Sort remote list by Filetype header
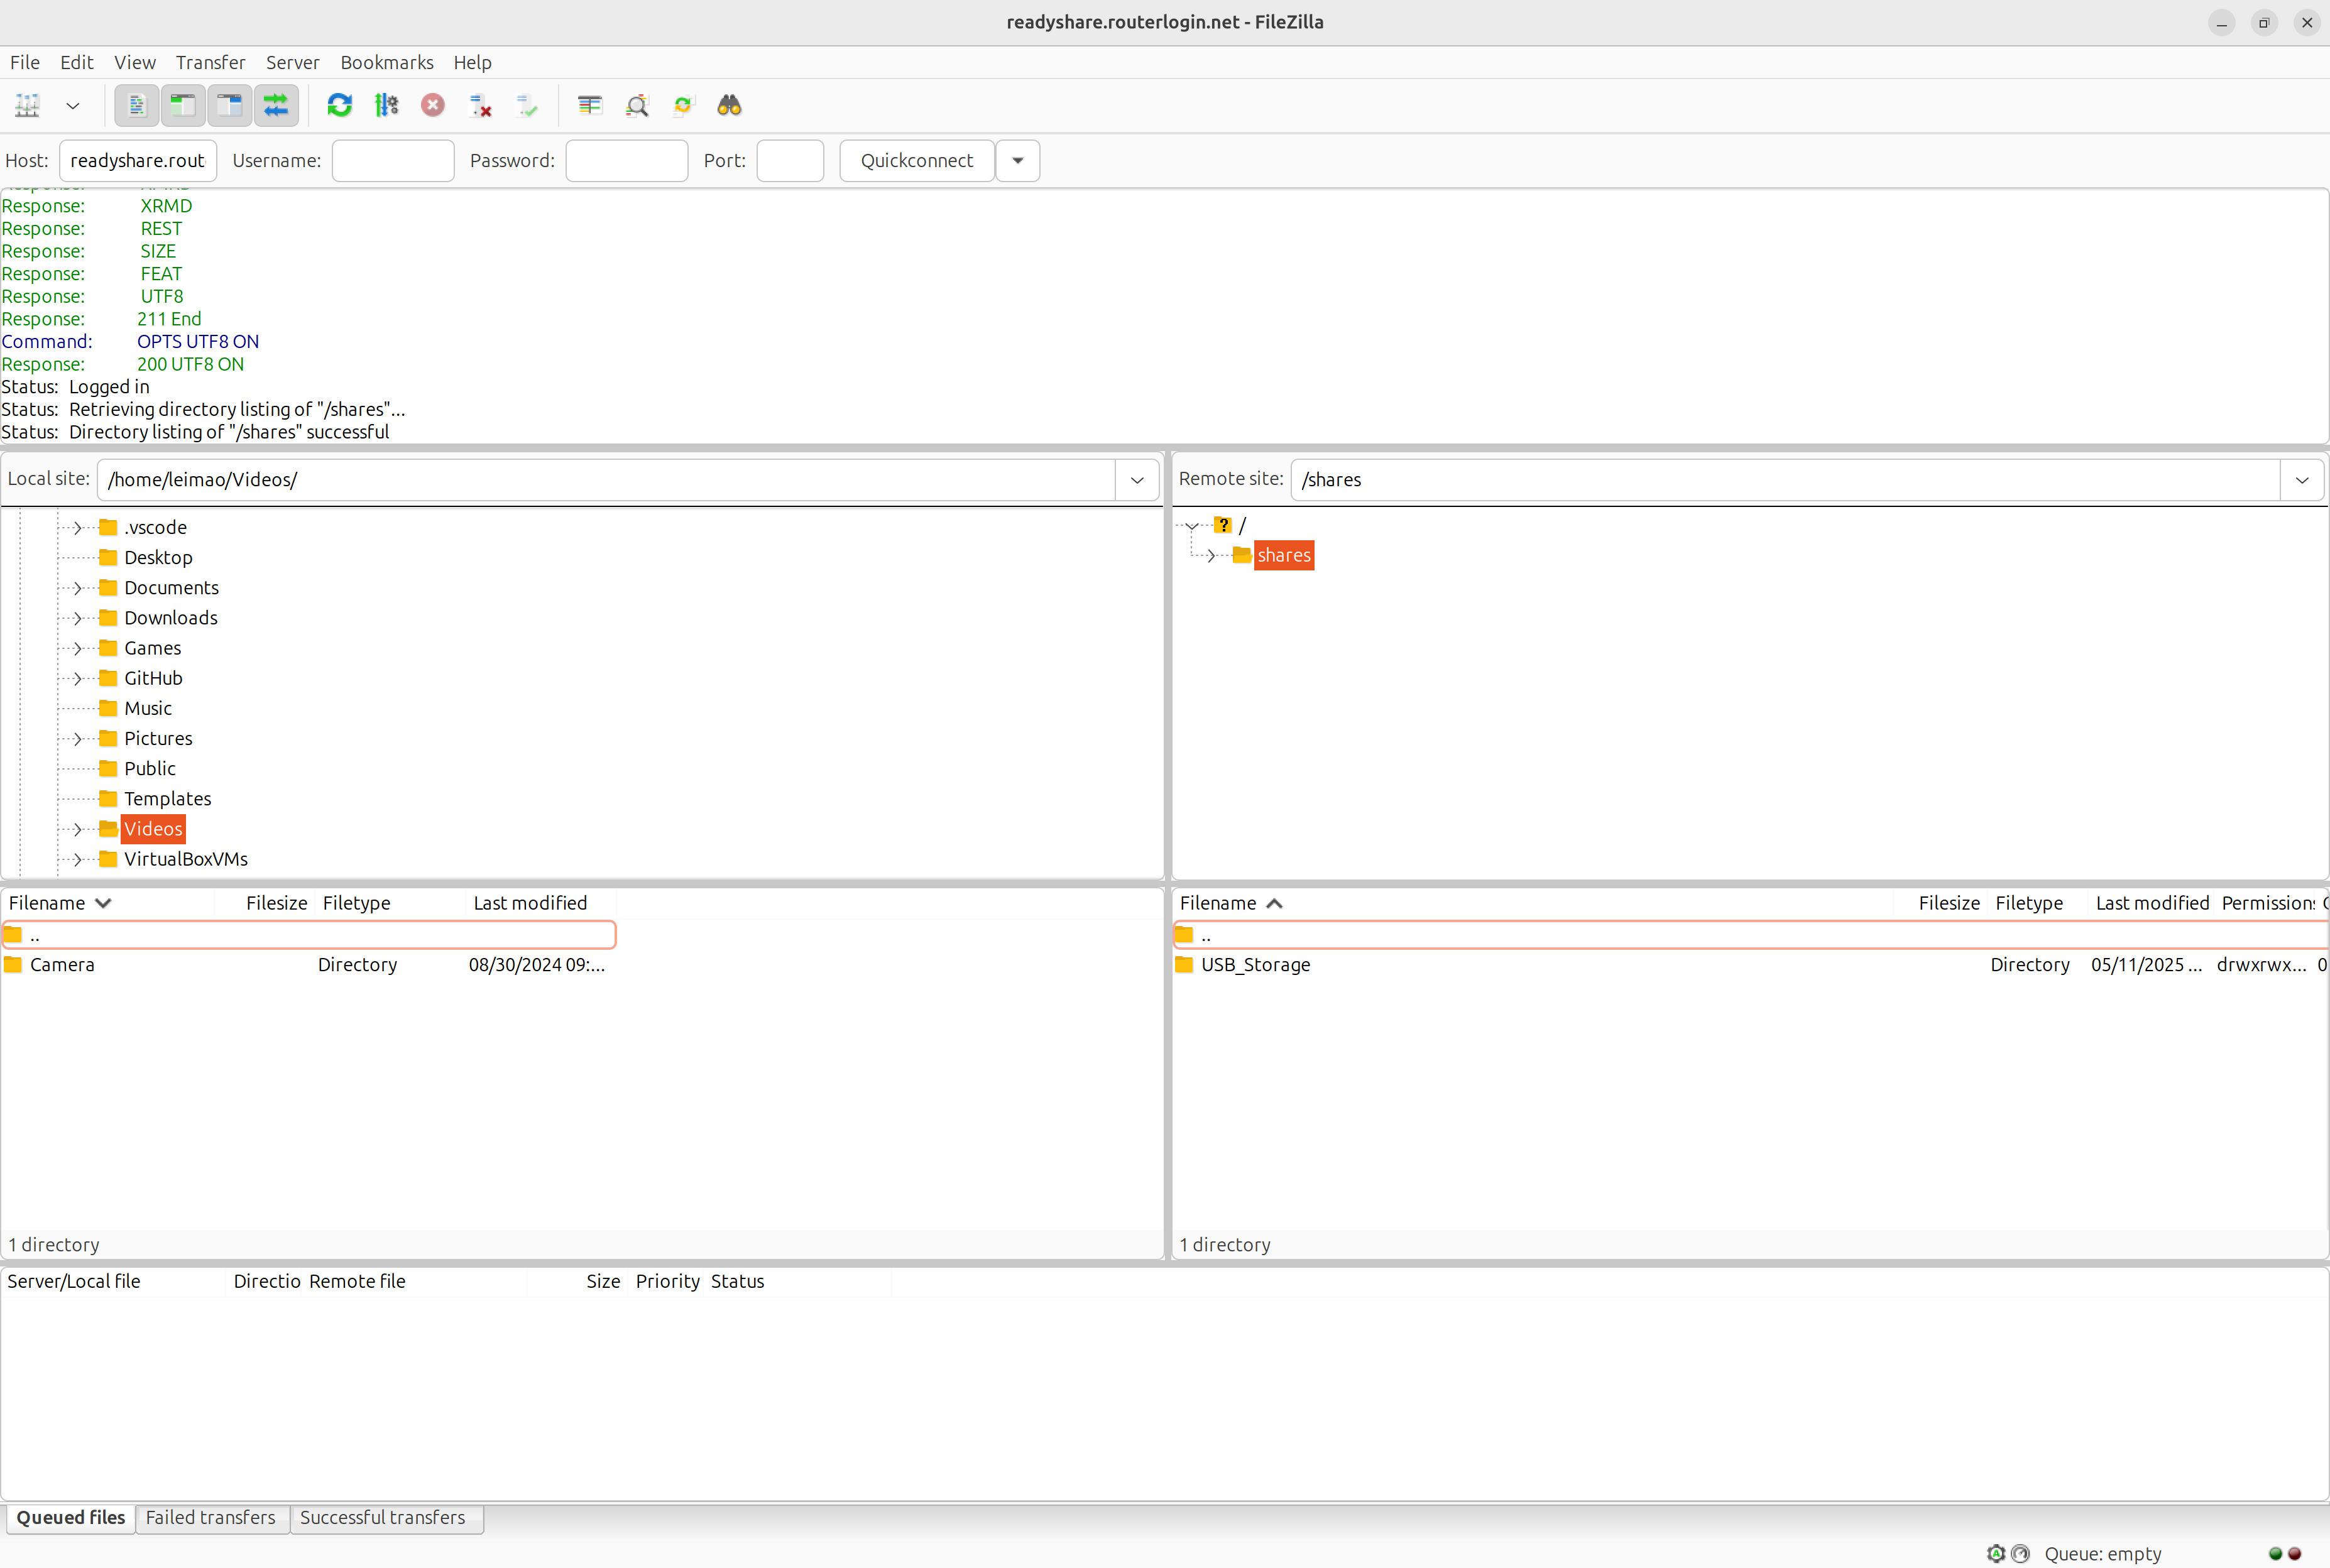 pyautogui.click(x=2029, y=903)
